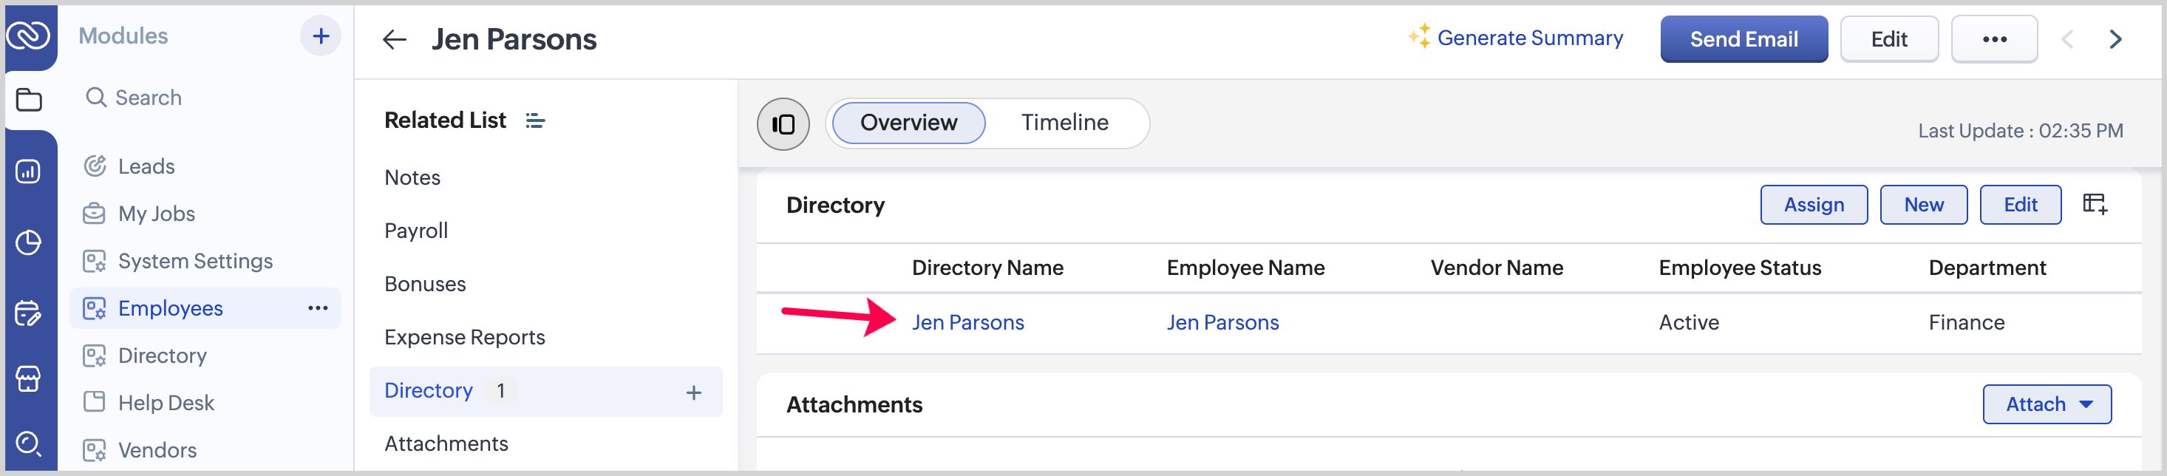
Task: Switch to the Timeline tab
Action: 1064,123
